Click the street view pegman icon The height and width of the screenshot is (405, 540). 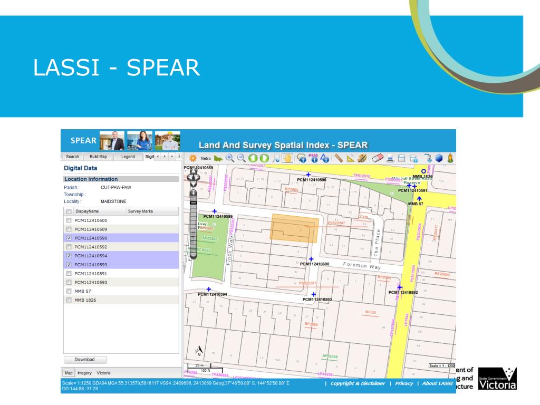(450, 158)
